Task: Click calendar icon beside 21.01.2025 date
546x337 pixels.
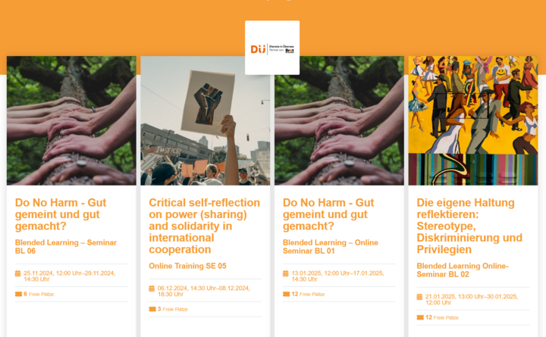Action: pos(419,297)
